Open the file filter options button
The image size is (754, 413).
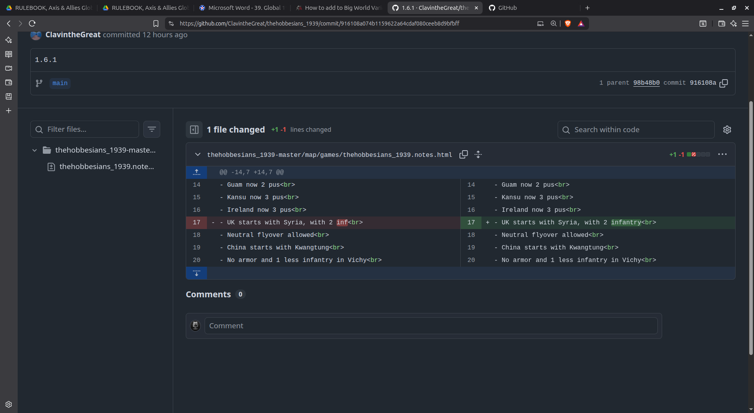click(x=152, y=129)
